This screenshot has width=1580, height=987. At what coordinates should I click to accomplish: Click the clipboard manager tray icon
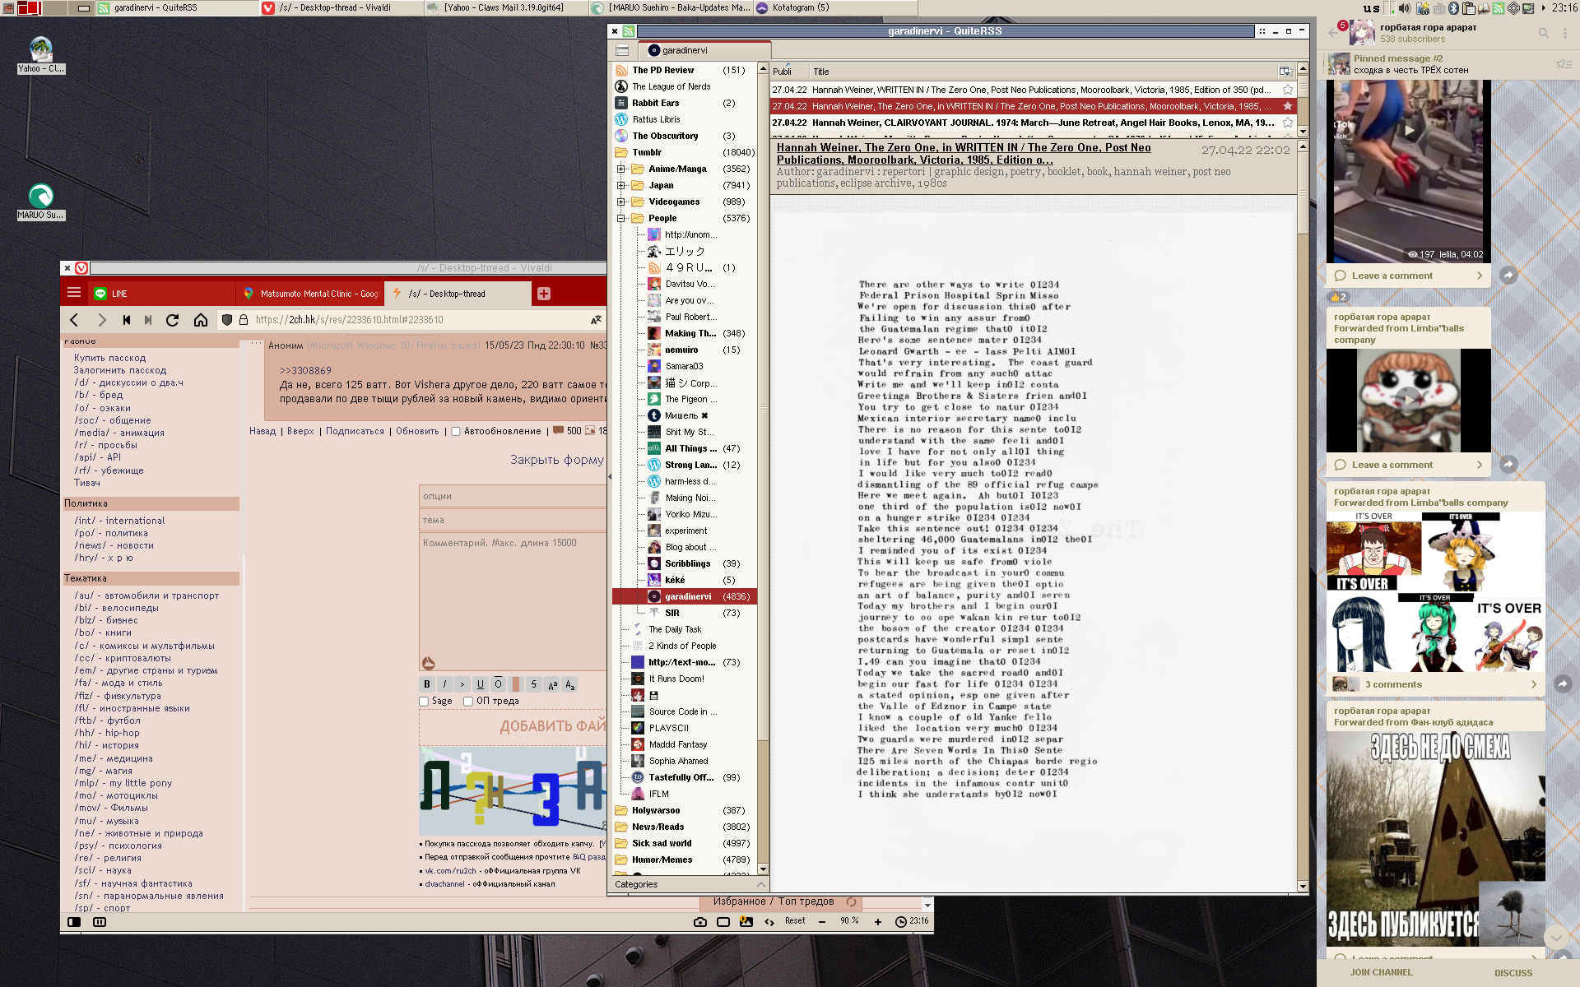click(x=1469, y=8)
